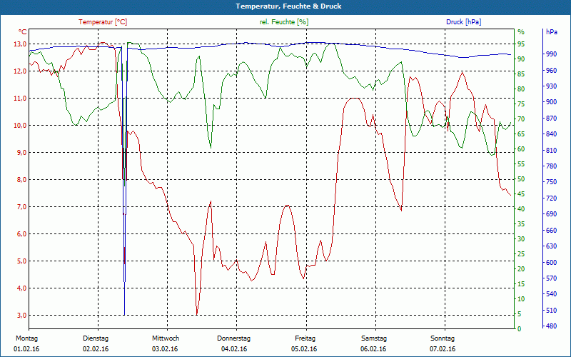Click the date '01.02.16'
Viewport: 571px width, 357px height.
26,349
